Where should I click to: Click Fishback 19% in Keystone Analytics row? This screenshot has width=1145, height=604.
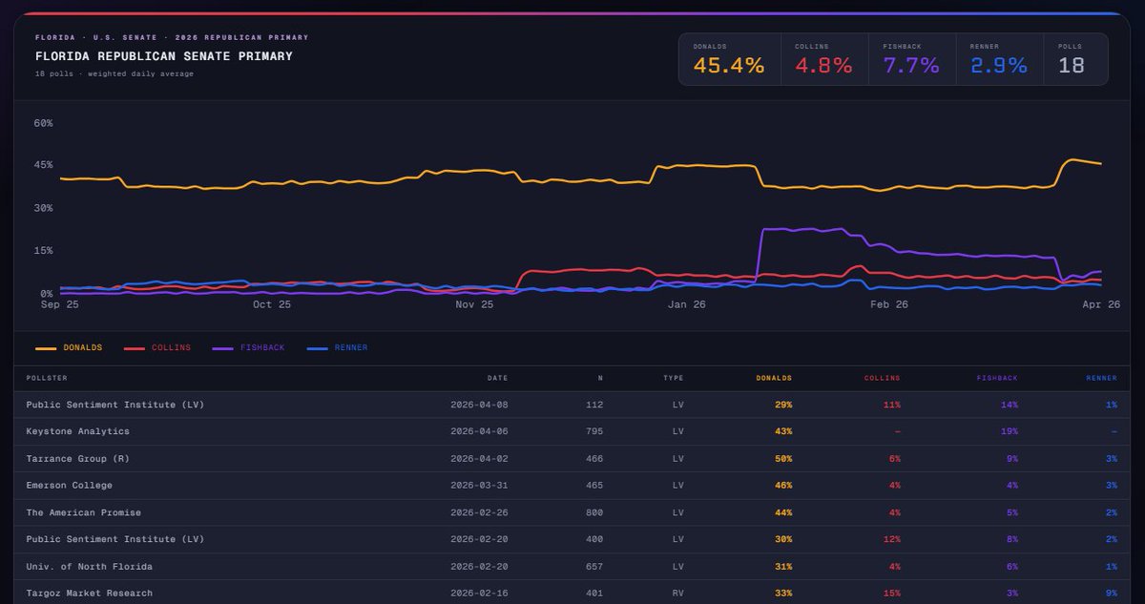[1010, 431]
